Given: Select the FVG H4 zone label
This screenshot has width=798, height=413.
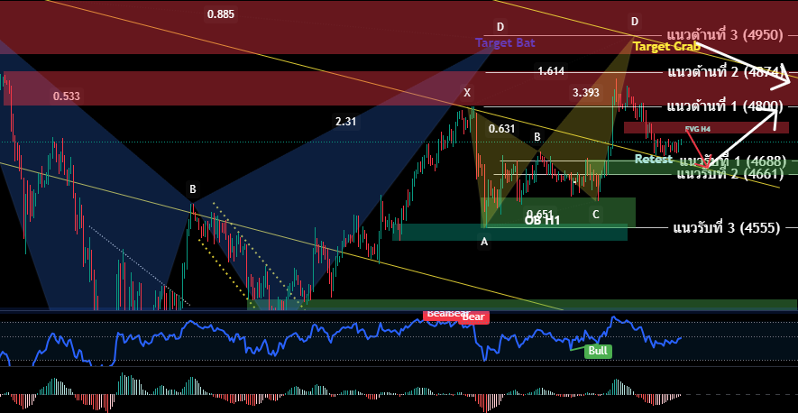Looking at the screenshot, I should point(698,129).
